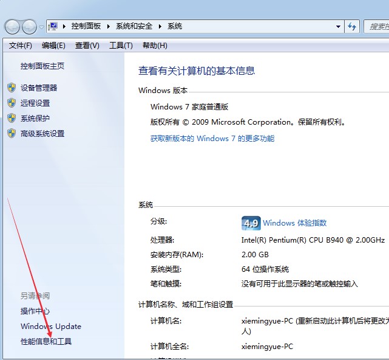Click the 查看有关计算机的基本信息 heading
Screen dimensions: 389x360
(x=197, y=71)
